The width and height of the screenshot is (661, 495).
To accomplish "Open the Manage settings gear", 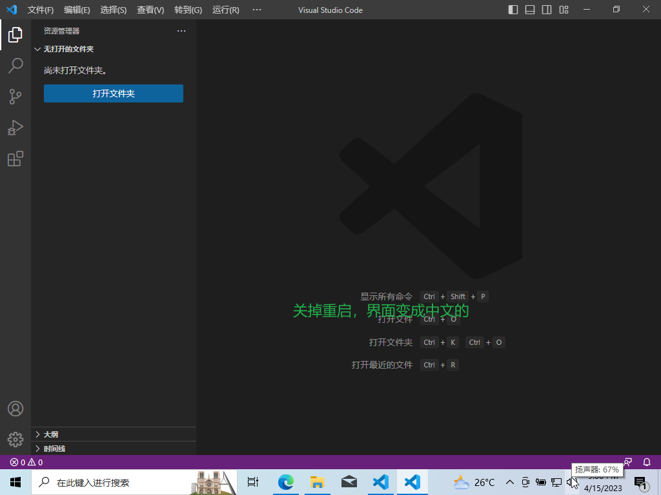I will (15, 440).
